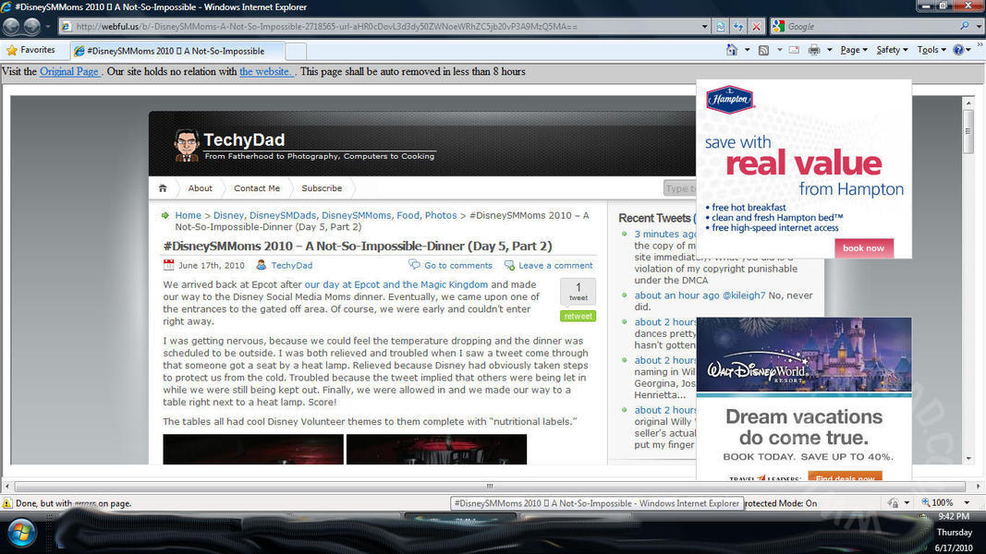This screenshot has width=986, height=554.
Task: Toggle the Compatibility View icon
Action: [x=721, y=27]
